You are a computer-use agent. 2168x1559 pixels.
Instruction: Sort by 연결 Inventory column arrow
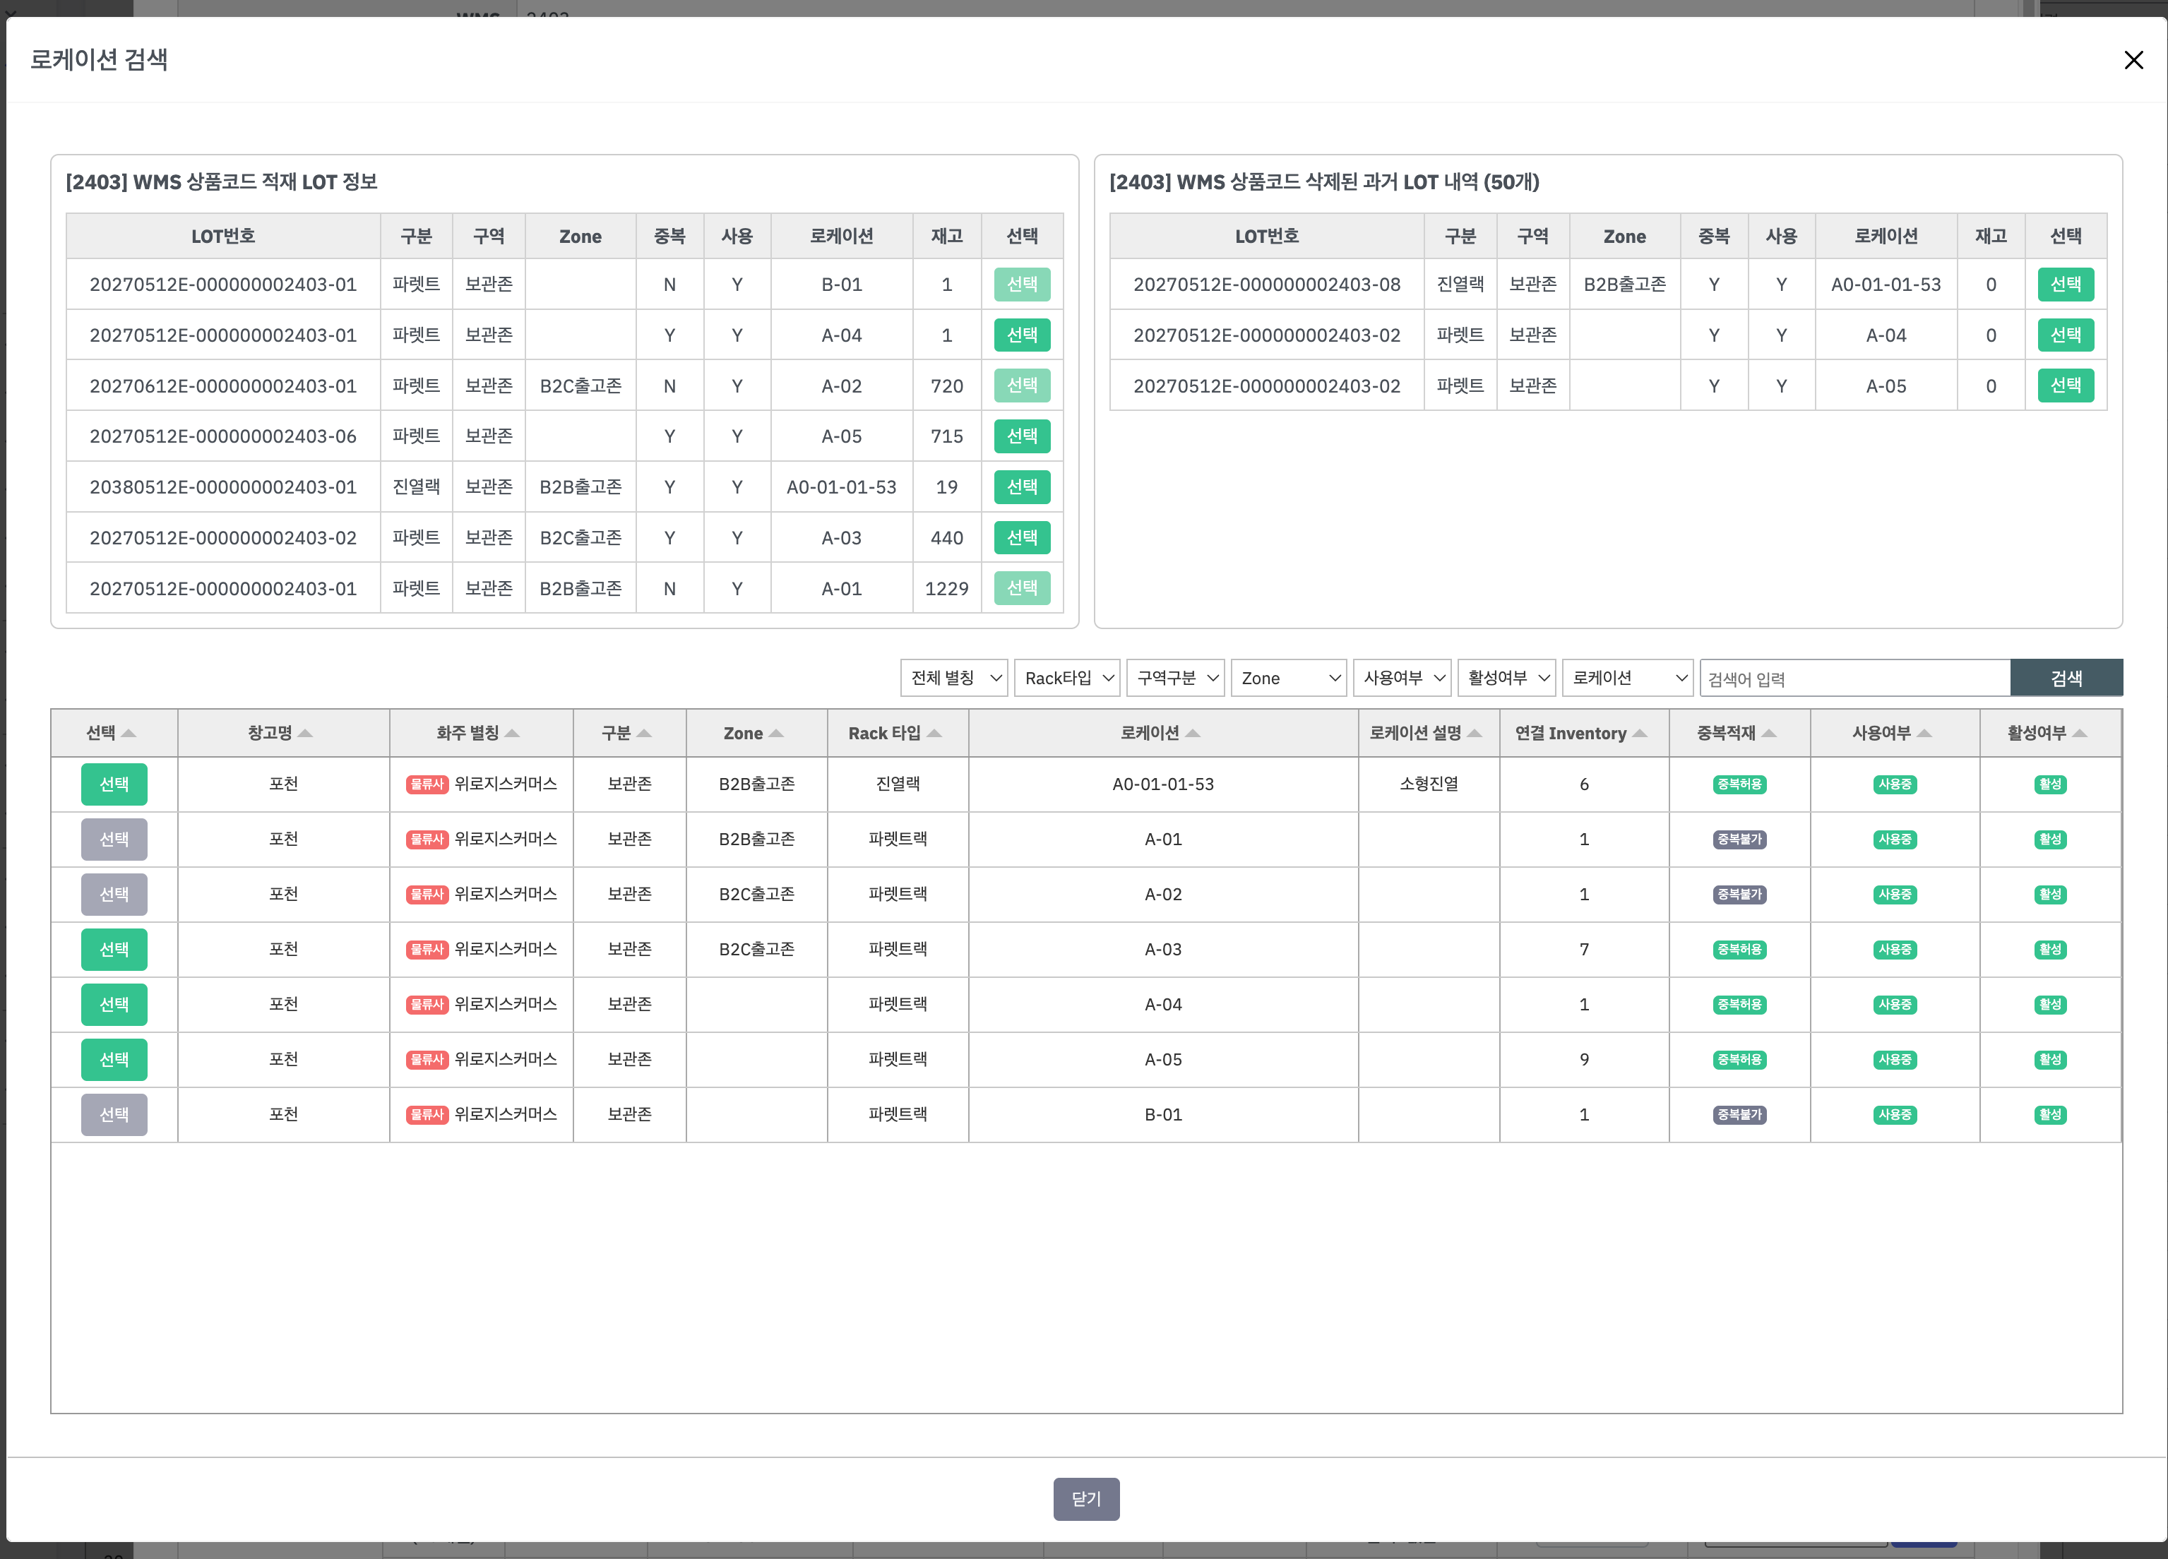pyautogui.click(x=1639, y=733)
